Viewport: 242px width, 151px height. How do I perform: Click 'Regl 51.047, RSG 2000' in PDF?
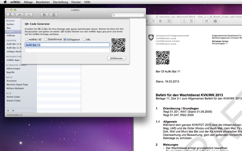(178, 115)
